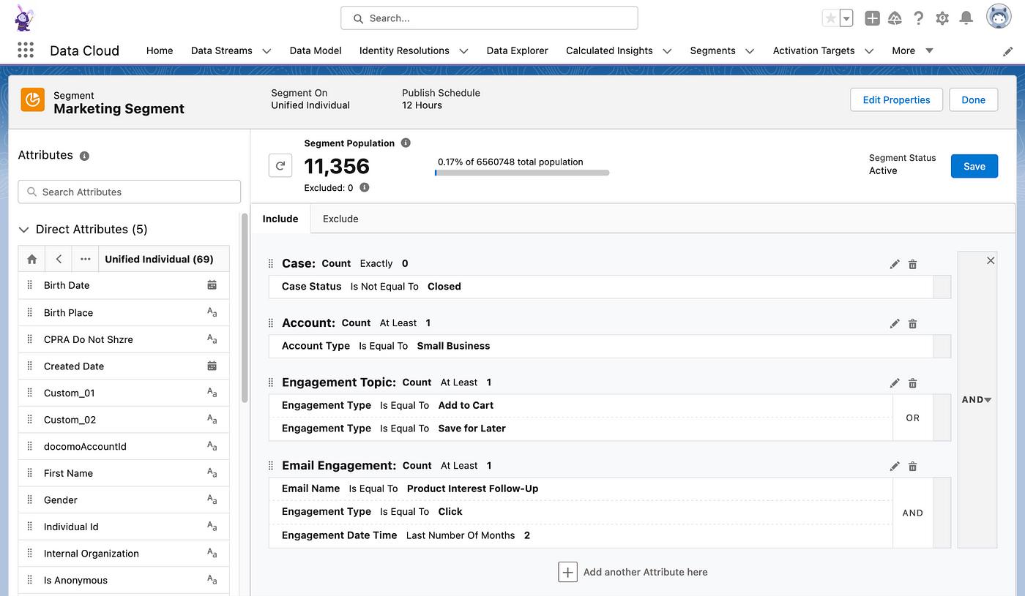This screenshot has width=1025, height=596.
Task: Go back with the attribute breadcrumb arrow
Action: (x=59, y=259)
